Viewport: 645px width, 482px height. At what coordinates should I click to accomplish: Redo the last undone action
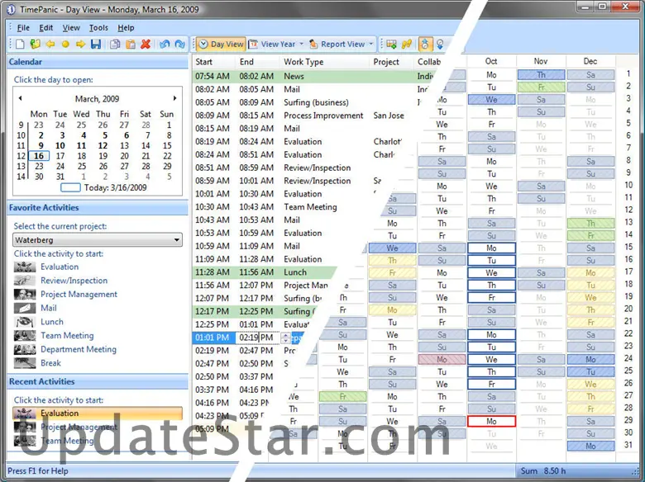click(x=179, y=44)
